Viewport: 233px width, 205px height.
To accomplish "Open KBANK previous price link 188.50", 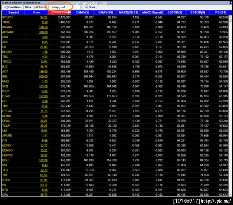I will point(43,27).
